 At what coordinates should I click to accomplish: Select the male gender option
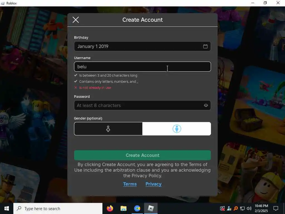click(x=176, y=129)
